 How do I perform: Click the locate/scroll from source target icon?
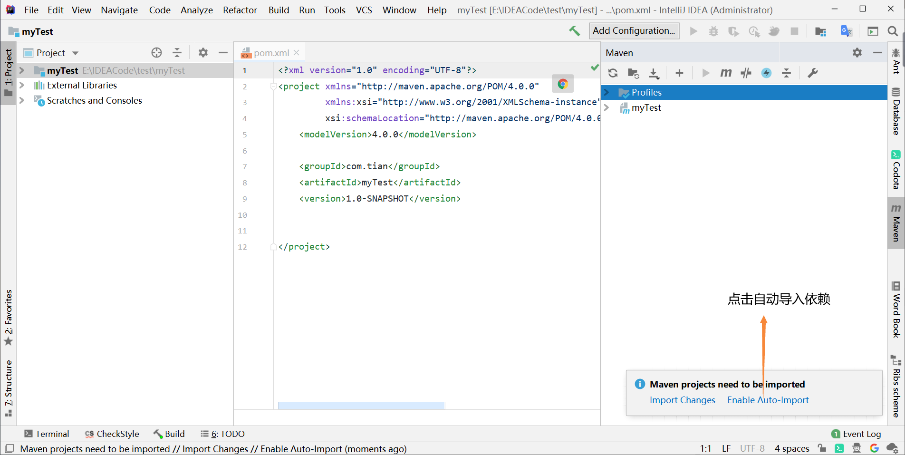pos(156,53)
